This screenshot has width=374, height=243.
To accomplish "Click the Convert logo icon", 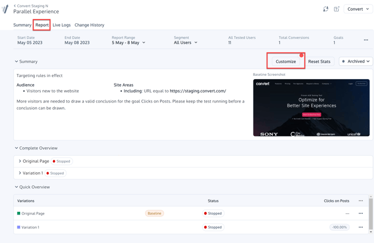I will pyautogui.click(x=6, y=9).
